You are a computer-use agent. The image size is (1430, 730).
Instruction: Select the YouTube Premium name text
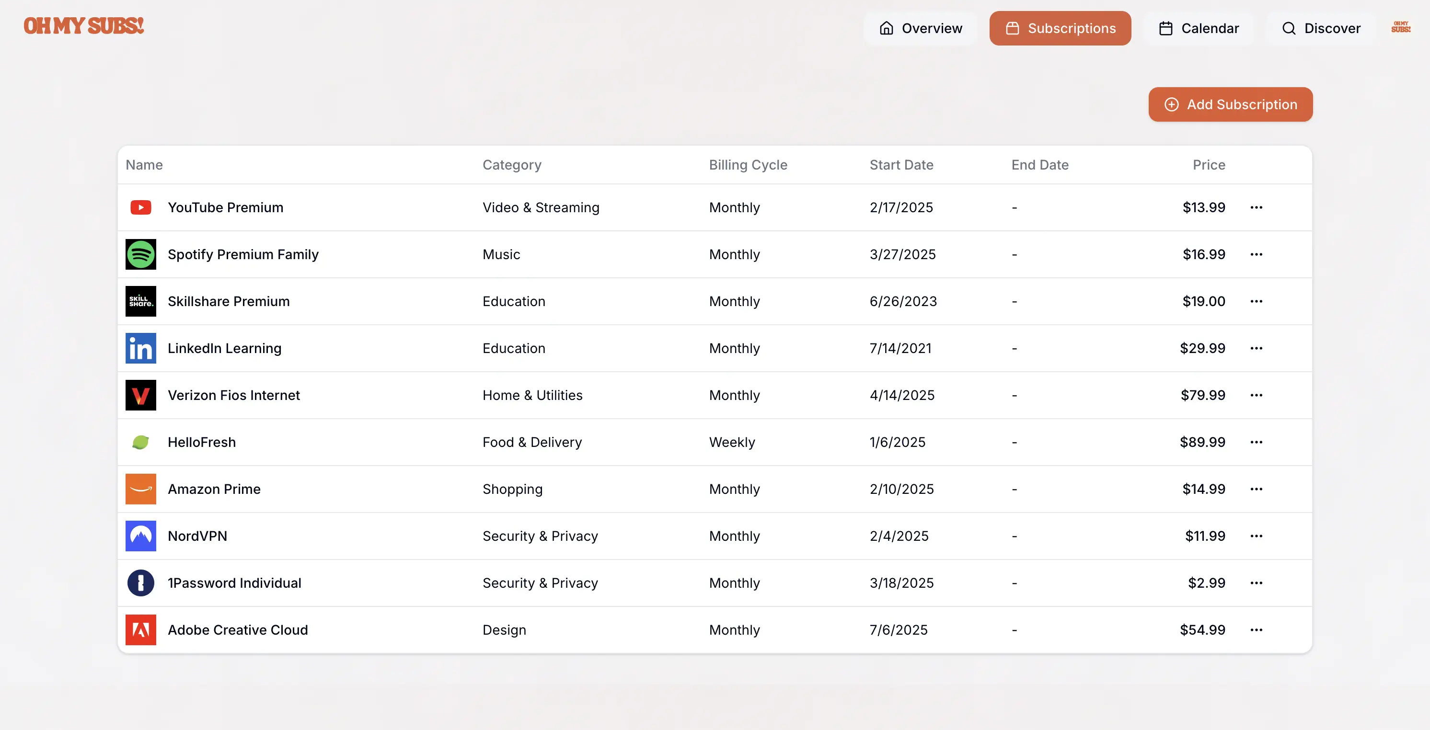225,207
